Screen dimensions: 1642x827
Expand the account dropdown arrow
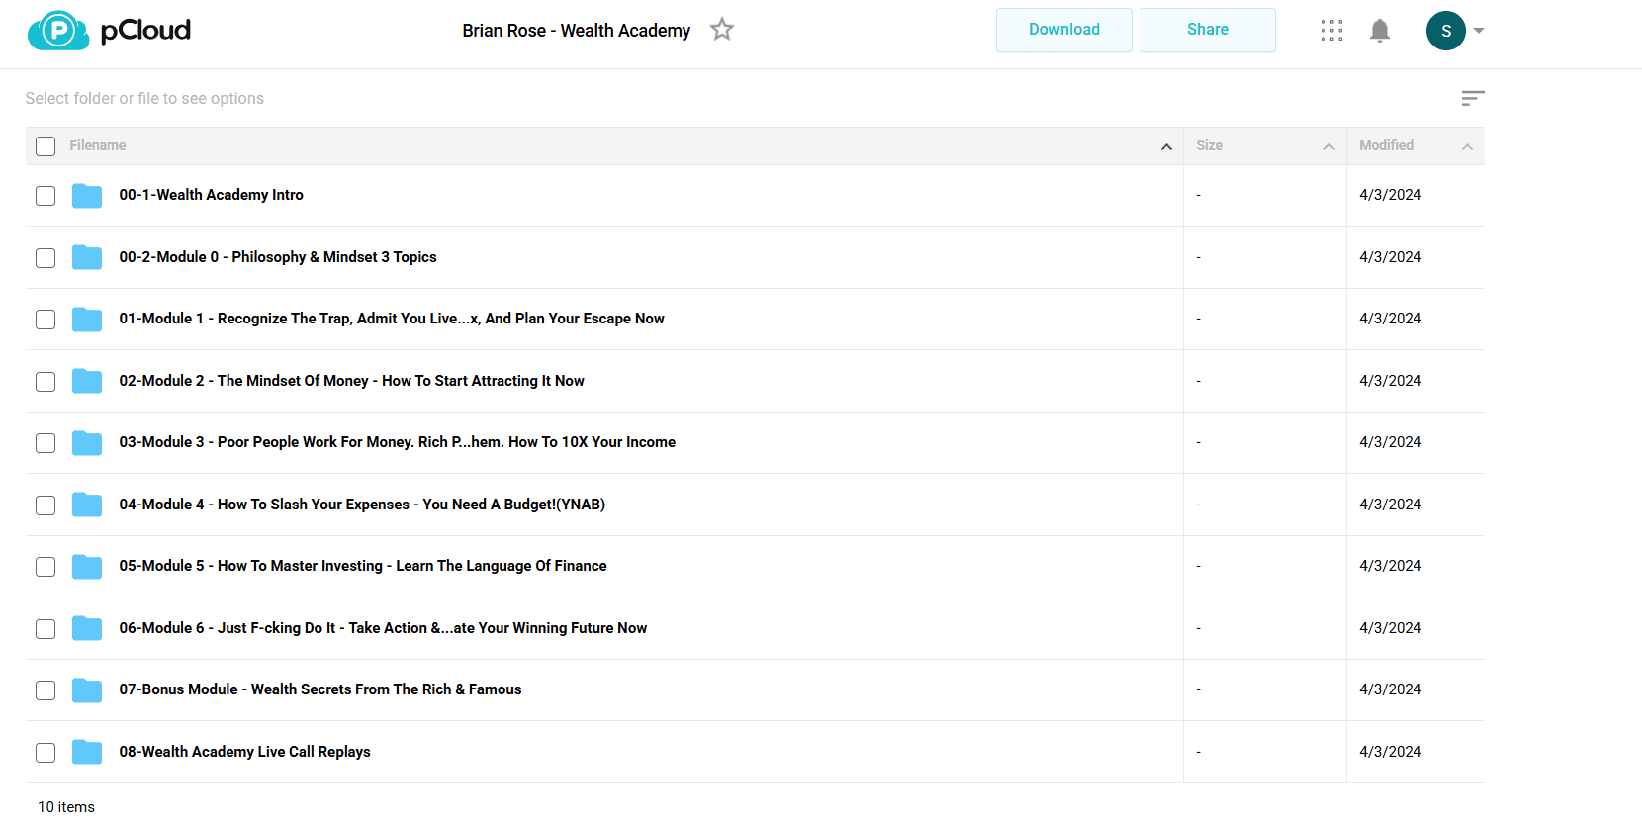coord(1479,31)
